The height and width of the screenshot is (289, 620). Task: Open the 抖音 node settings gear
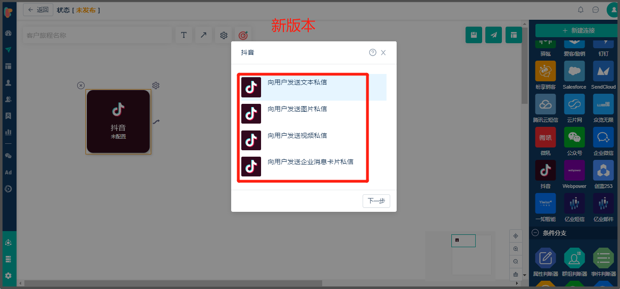coord(156,85)
